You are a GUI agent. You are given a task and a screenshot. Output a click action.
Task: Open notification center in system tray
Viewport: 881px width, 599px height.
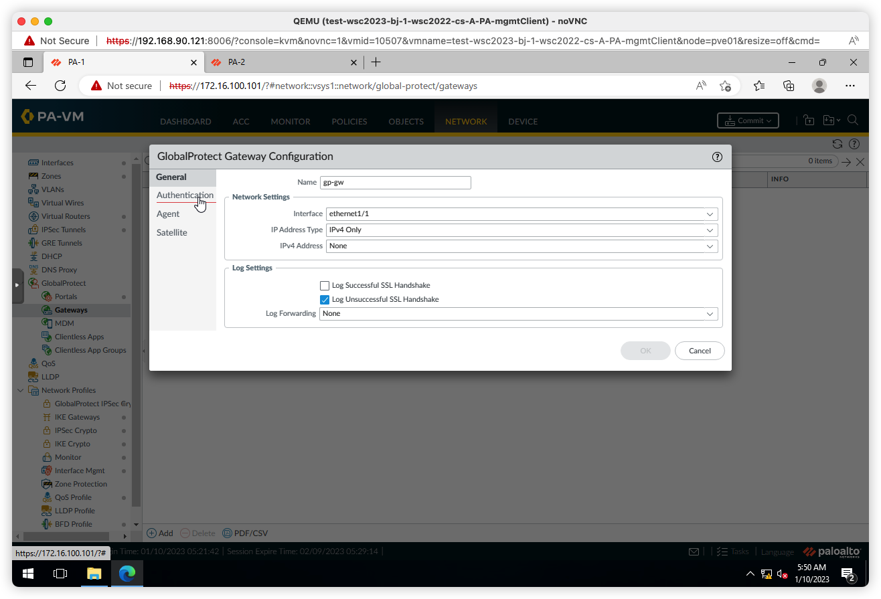click(848, 574)
